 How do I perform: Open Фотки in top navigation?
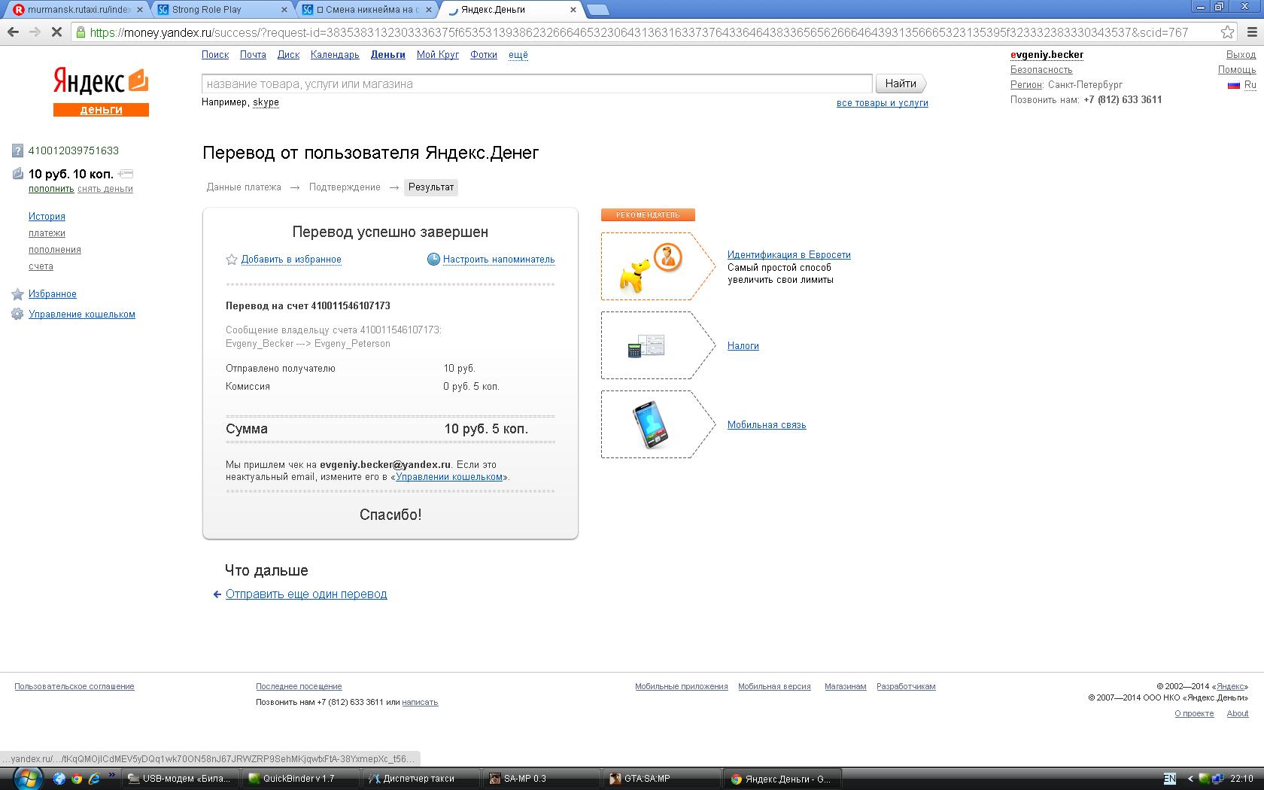[x=484, y=55]
